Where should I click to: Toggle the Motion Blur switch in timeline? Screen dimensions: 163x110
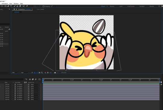click(x=36, y=79)
